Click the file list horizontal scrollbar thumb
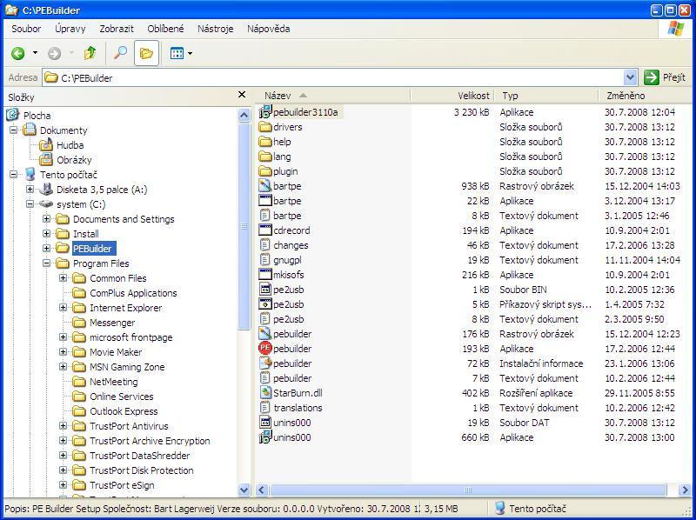 (x=468, y=490)
